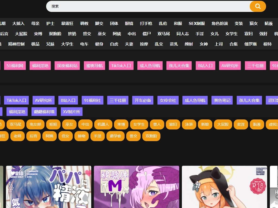Screen dimensions: 278x208
Task: Click the 接吻 tag button
Action: (81, 136)
